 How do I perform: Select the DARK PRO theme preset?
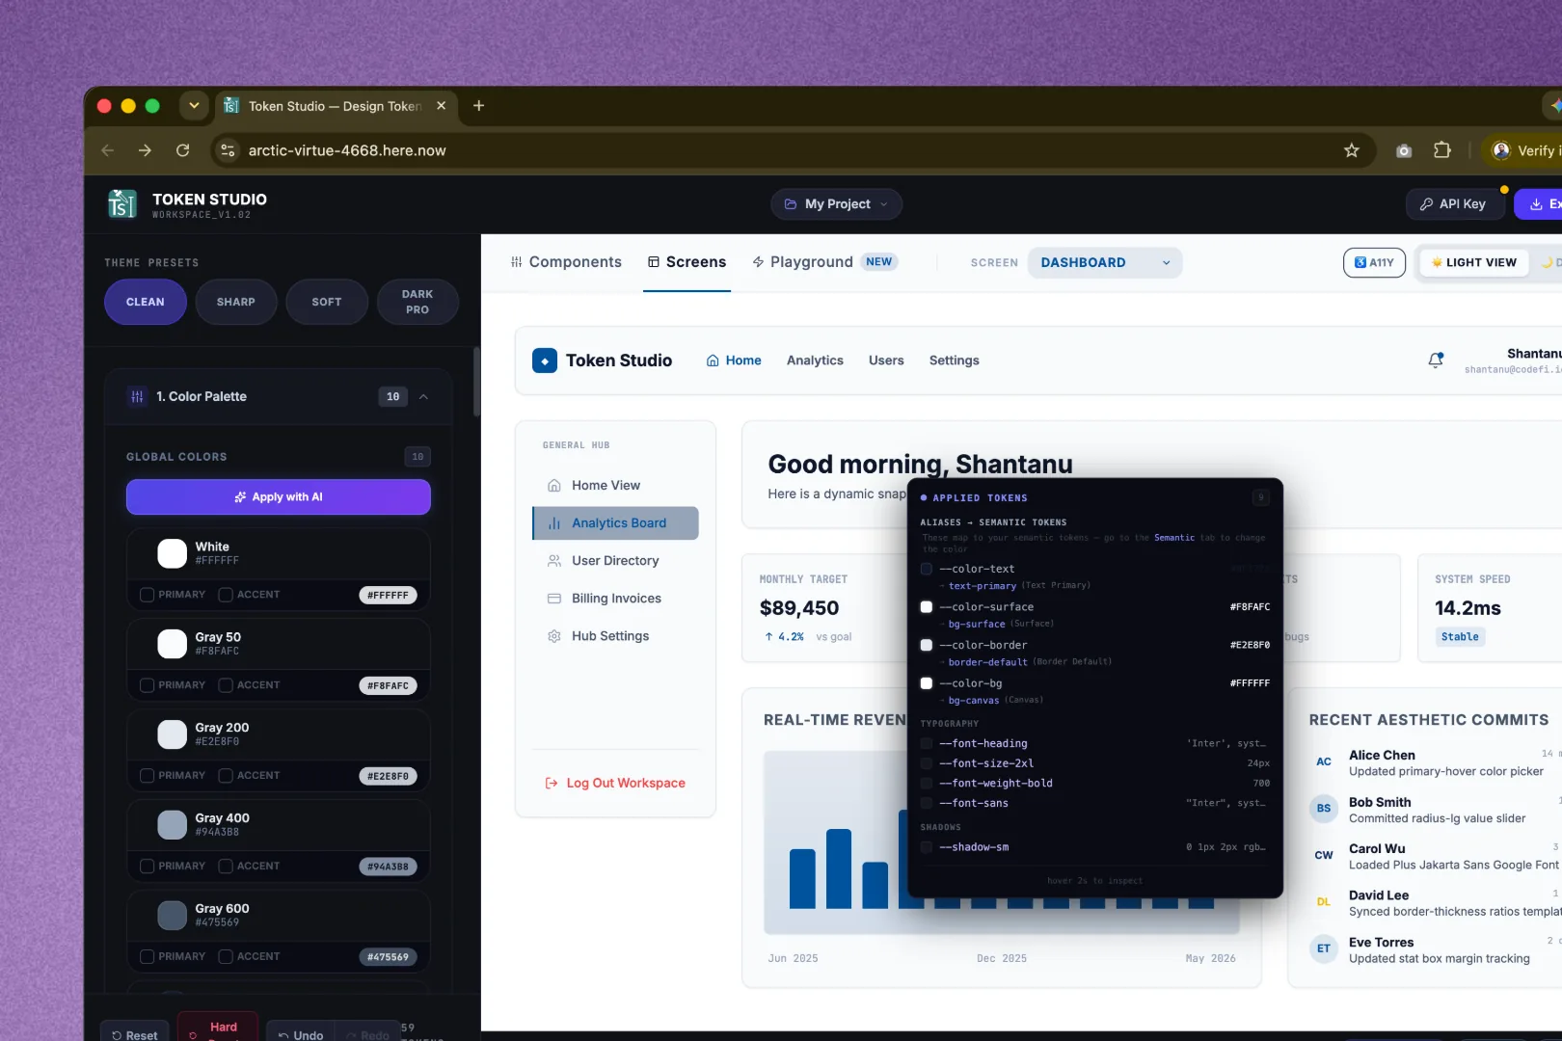tap(417, 302)
